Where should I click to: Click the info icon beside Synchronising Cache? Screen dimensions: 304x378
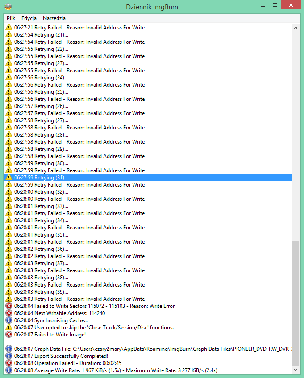click(x=8, y=320)
